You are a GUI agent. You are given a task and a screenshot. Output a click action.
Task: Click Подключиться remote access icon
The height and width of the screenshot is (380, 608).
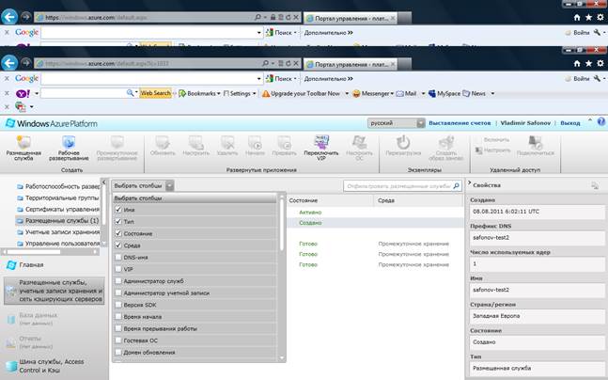pos(535,146)
